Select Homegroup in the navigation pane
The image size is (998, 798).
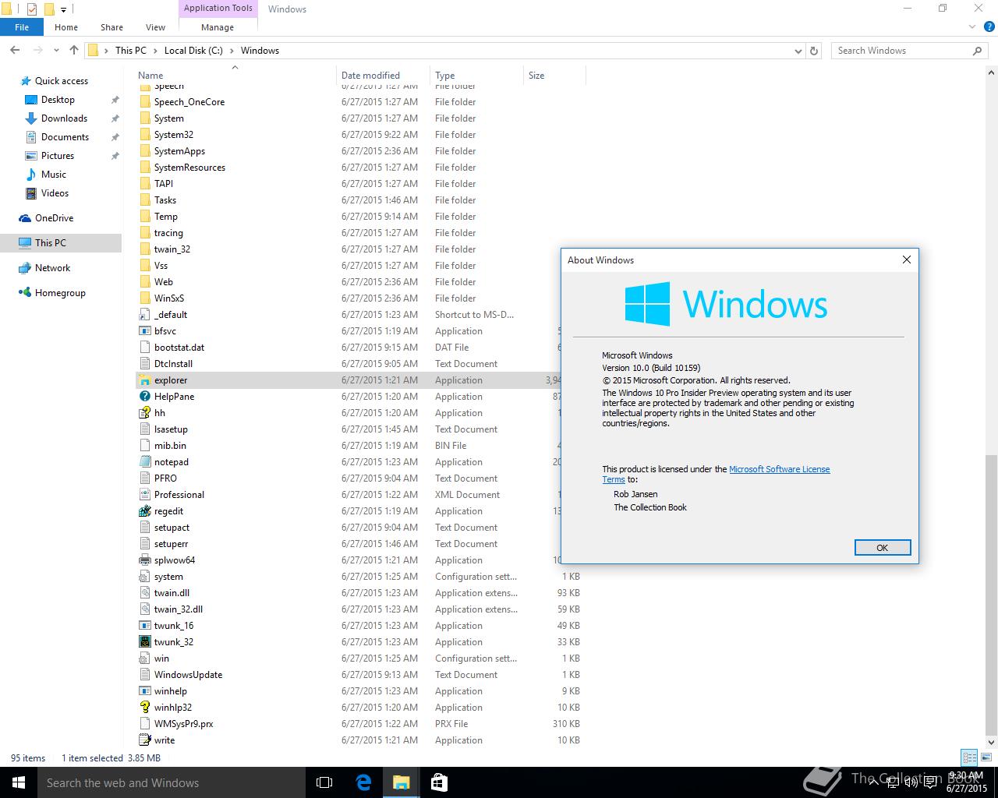click(60, 293)
